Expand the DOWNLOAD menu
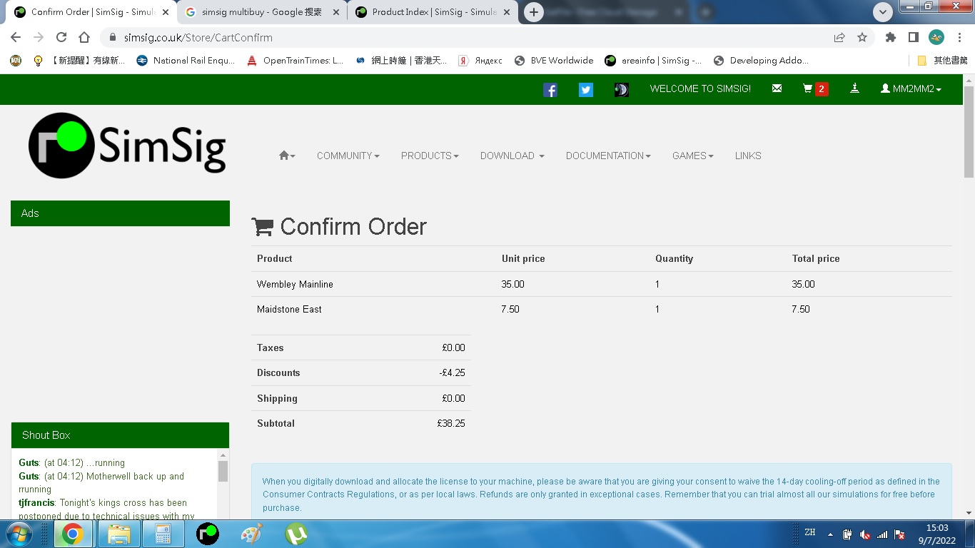Screen dimensions: 975x548 click(512, 156)
